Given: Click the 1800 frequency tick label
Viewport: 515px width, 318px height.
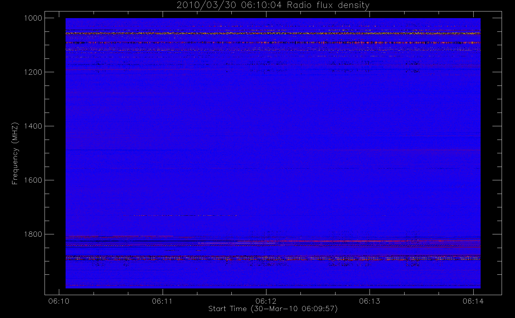Looking at the screenshot, I should [33, 234].
